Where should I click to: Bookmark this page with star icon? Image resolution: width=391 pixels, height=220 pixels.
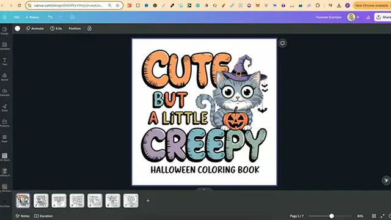click(117, 5)
